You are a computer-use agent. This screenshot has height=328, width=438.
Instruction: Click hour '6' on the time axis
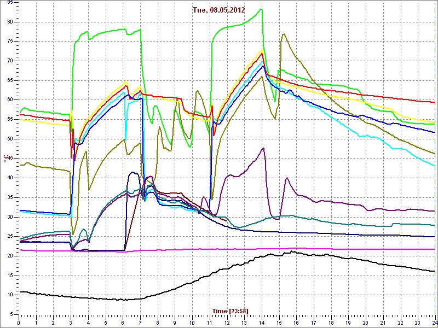click(123, 323)
